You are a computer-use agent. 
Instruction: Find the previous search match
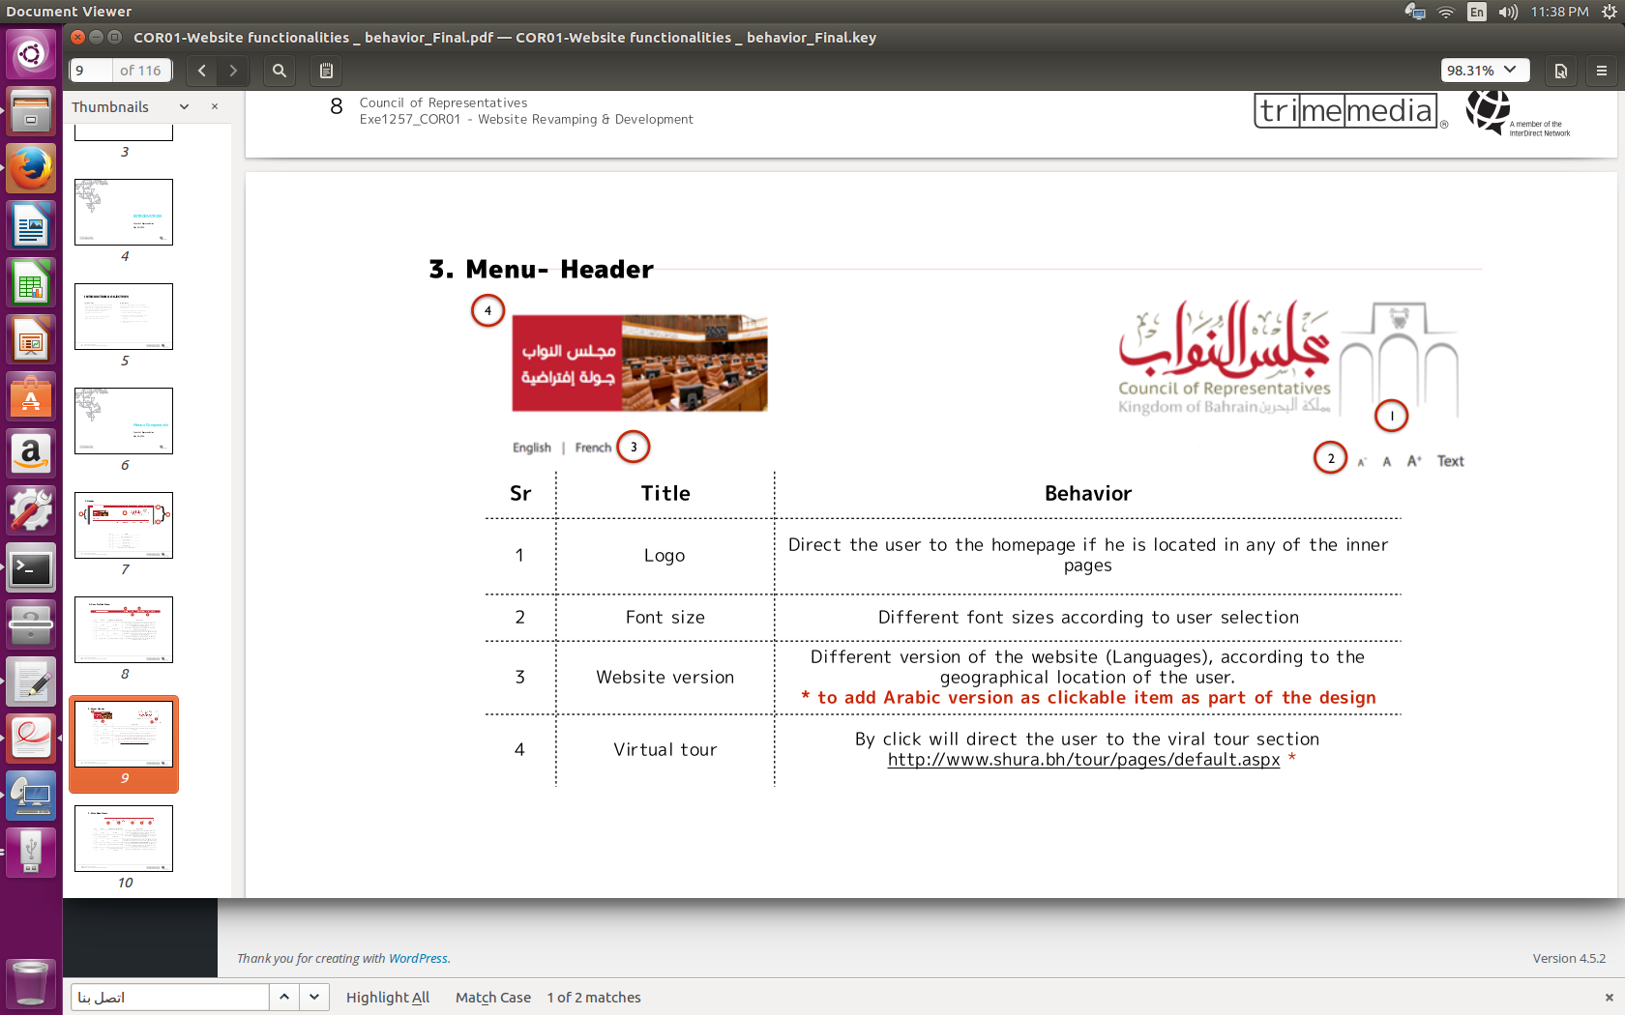(284, 997)
